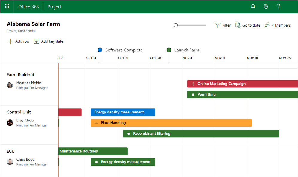The width and height of the screenshot is (298, 177).
Task: Open the settings gear
Action: [x=266, y=6]
